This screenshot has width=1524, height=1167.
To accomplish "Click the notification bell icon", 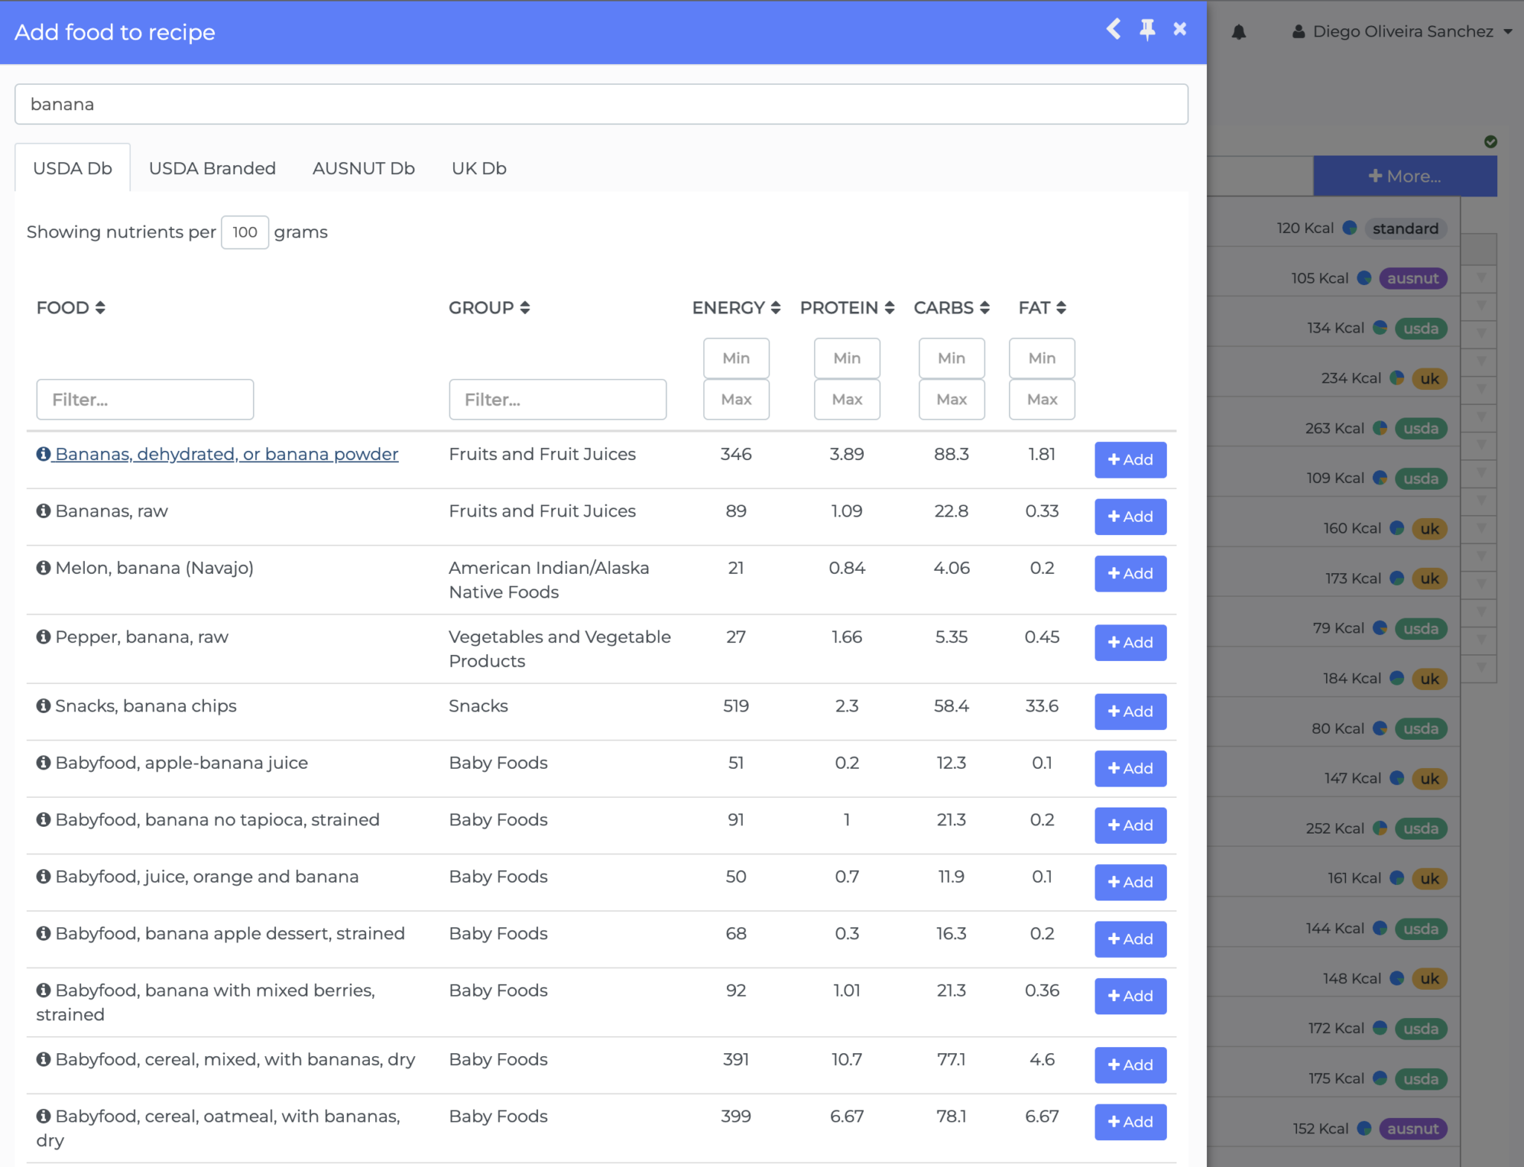I will 1240,31.
